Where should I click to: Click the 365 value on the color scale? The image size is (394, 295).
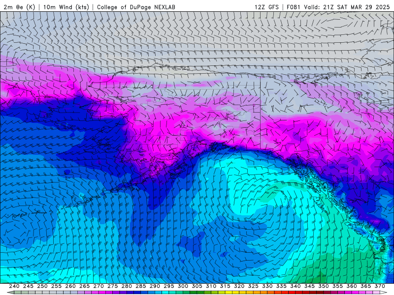click(x=366, y=286)
